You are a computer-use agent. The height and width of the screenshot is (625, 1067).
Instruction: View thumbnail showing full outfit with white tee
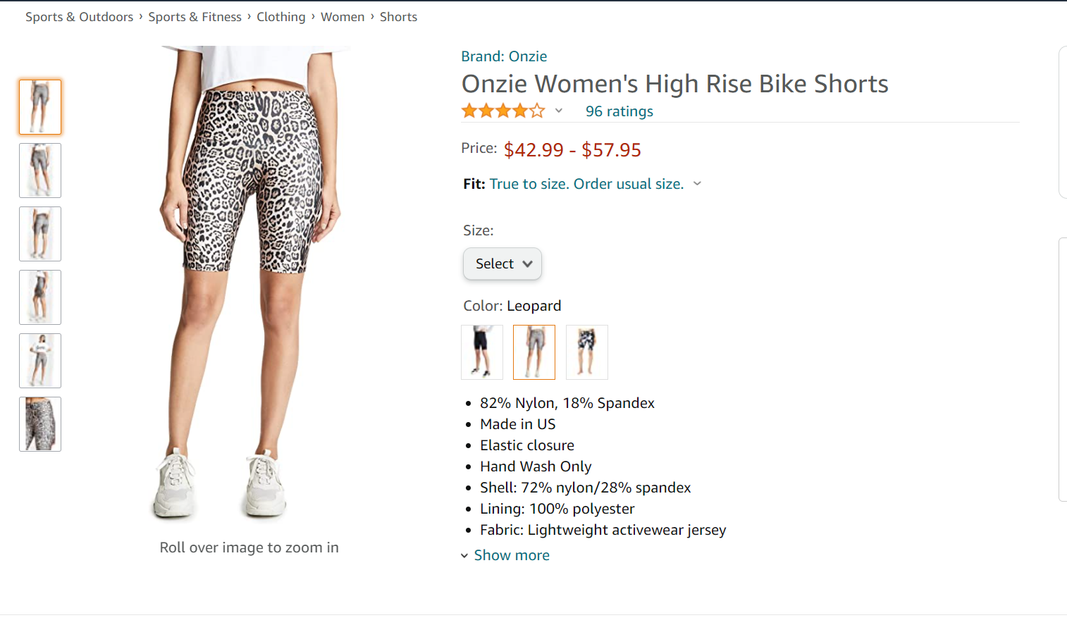click(x=40, y=361)
